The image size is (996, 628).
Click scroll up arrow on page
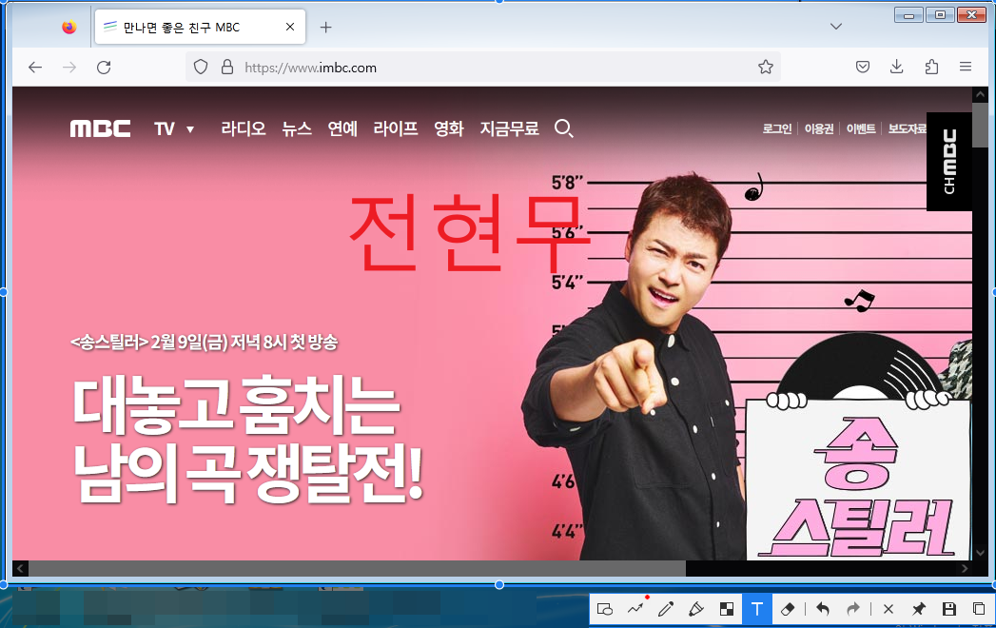tap(980, 95)
